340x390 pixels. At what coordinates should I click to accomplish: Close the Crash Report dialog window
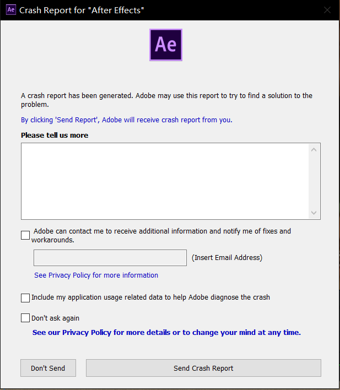click(327, 10)
